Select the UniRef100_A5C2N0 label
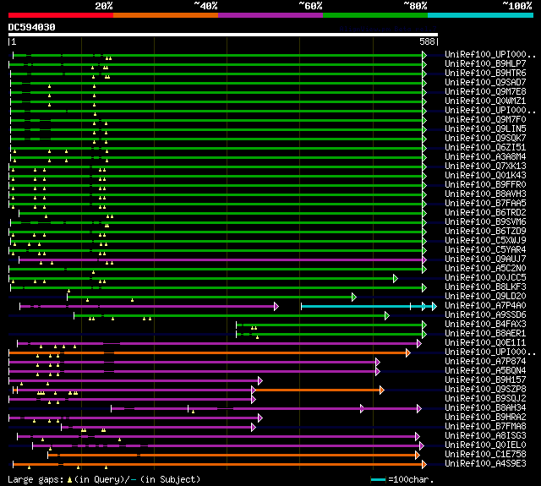The image size is (541, 486). tap(485, 269)
